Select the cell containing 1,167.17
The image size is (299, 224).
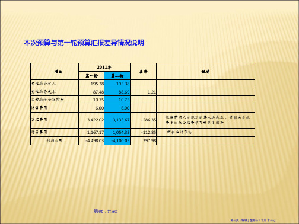click(91, 132)
